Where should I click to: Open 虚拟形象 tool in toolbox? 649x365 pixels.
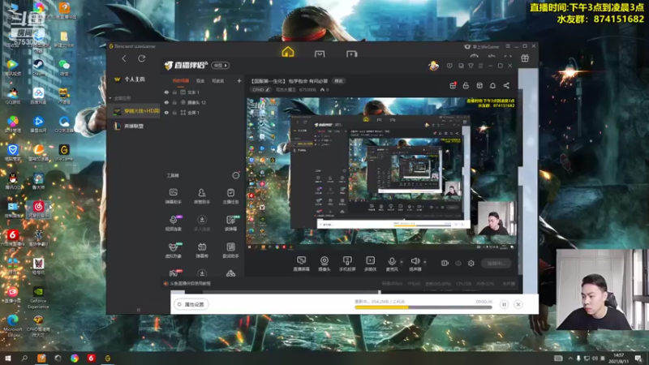point(174,250)
